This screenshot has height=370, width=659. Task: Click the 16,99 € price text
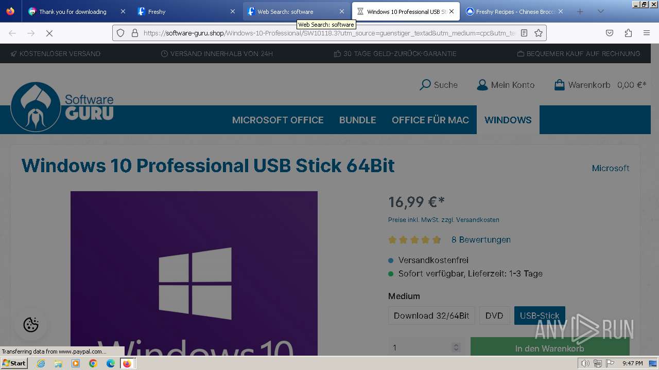(x=416, y=202)
